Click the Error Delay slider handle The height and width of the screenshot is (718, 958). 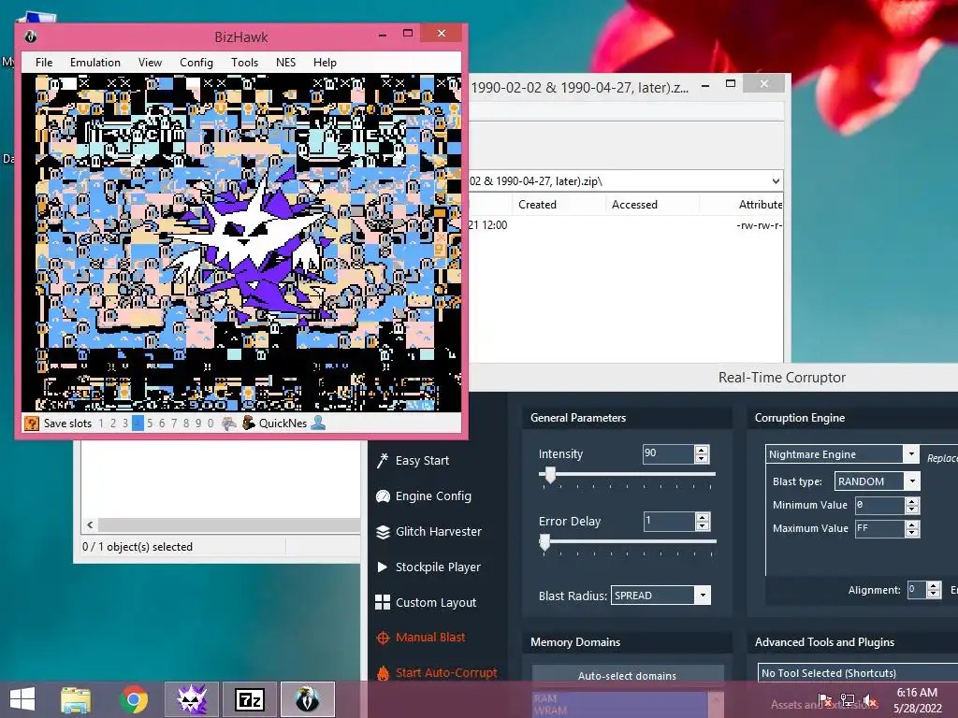coord(545,541)
